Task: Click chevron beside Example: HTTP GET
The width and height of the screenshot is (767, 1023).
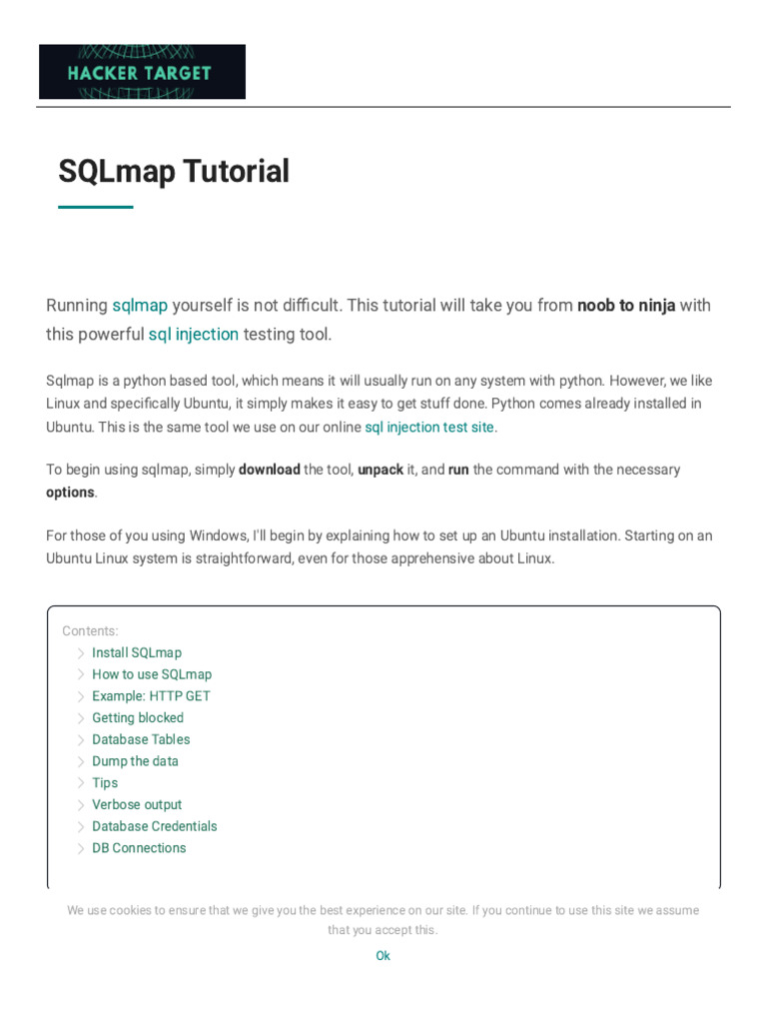Action: point(81,696)
